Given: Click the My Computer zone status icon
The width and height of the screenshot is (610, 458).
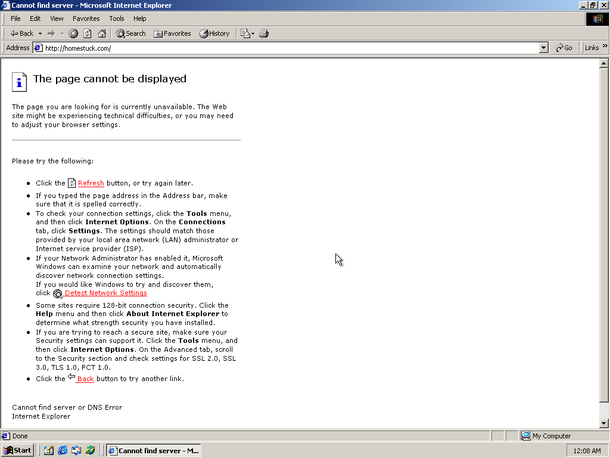Looking at the screenshot, I should tap(525, 436).
